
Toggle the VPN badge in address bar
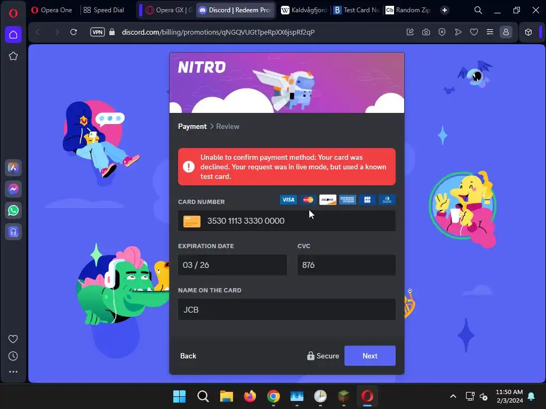(x=97, y=32)
